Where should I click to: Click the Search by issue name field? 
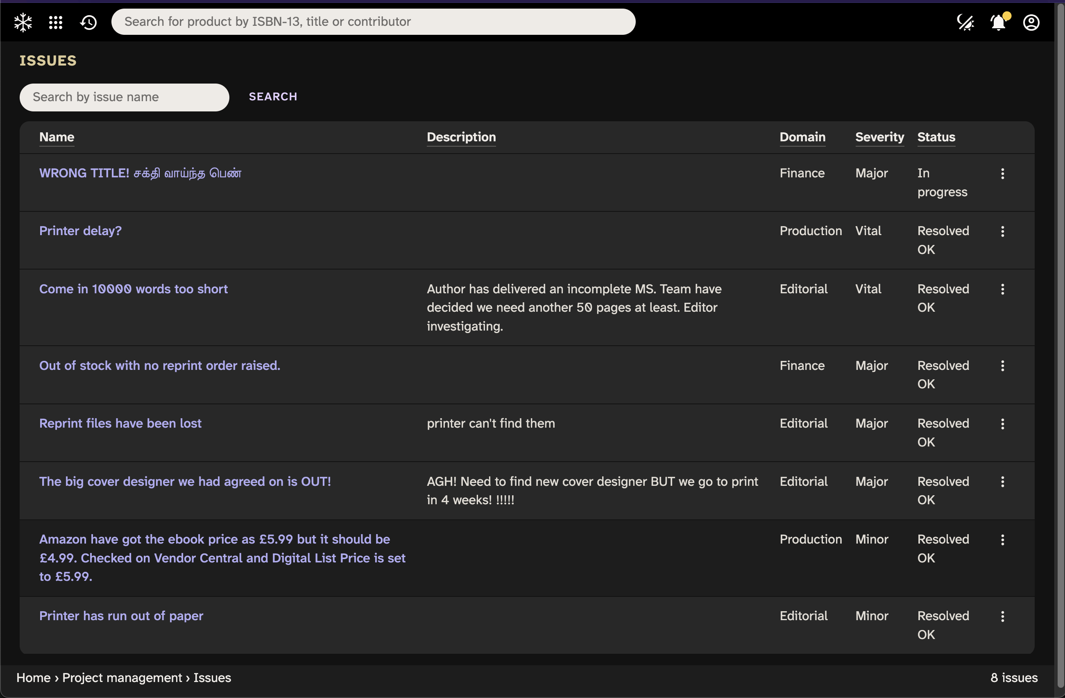coord(124,97)
